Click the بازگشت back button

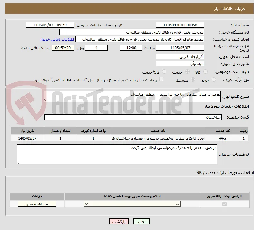(119, 221)
